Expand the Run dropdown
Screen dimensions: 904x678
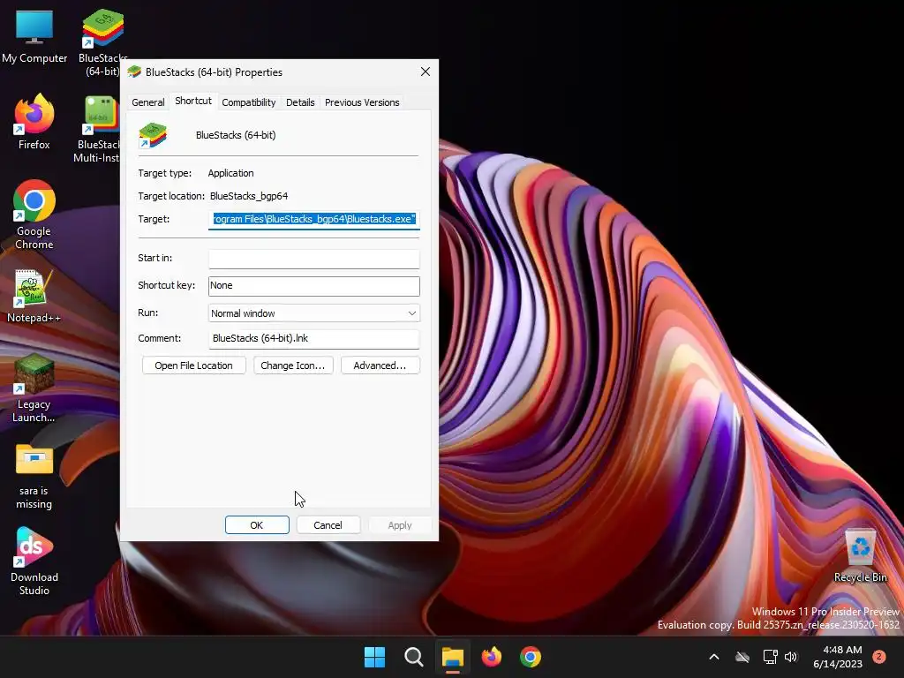pyautogui.click(x=314, y=313)
